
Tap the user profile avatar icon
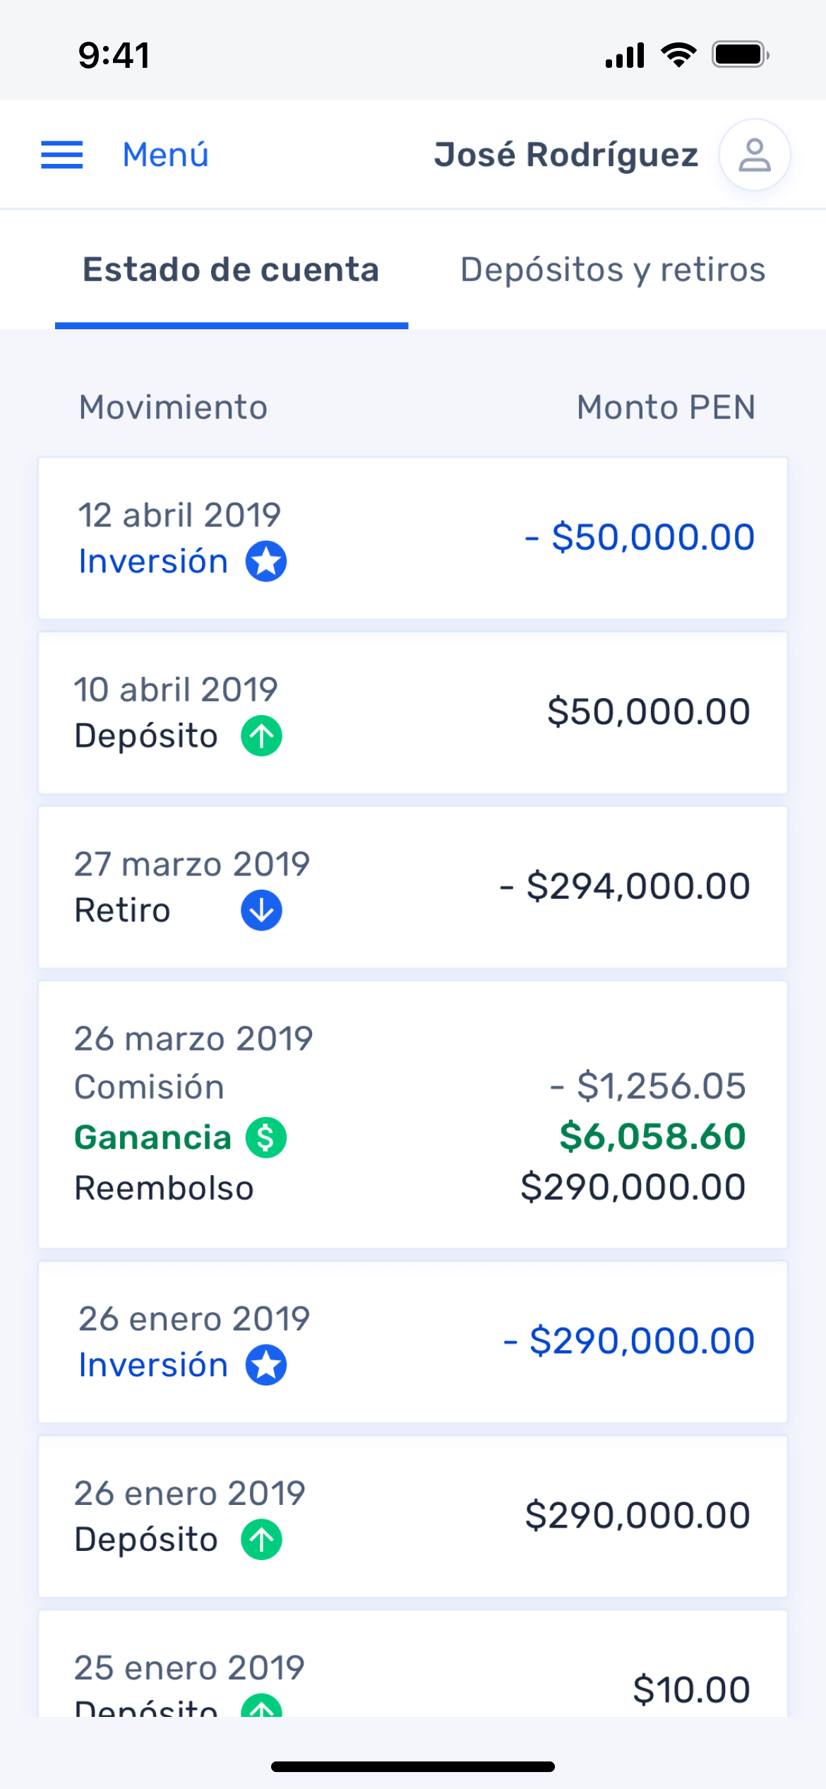click(754, 155)
